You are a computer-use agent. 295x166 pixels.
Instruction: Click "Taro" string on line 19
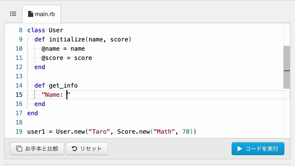(x=99, y=131)
